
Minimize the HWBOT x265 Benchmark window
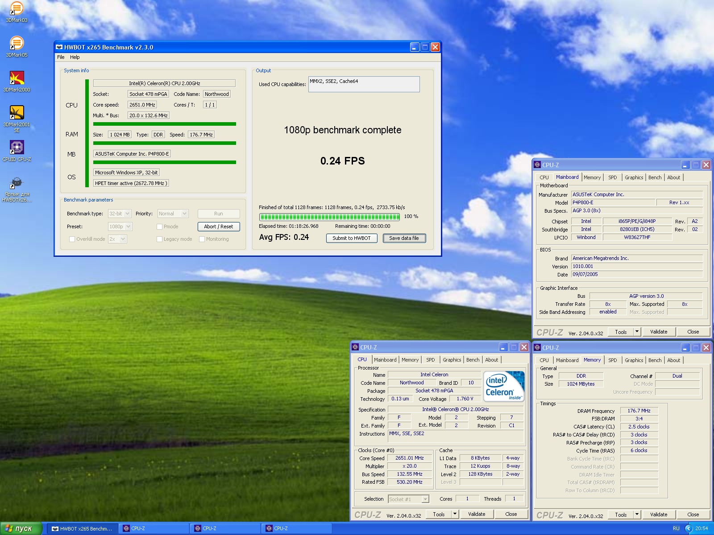415,47
